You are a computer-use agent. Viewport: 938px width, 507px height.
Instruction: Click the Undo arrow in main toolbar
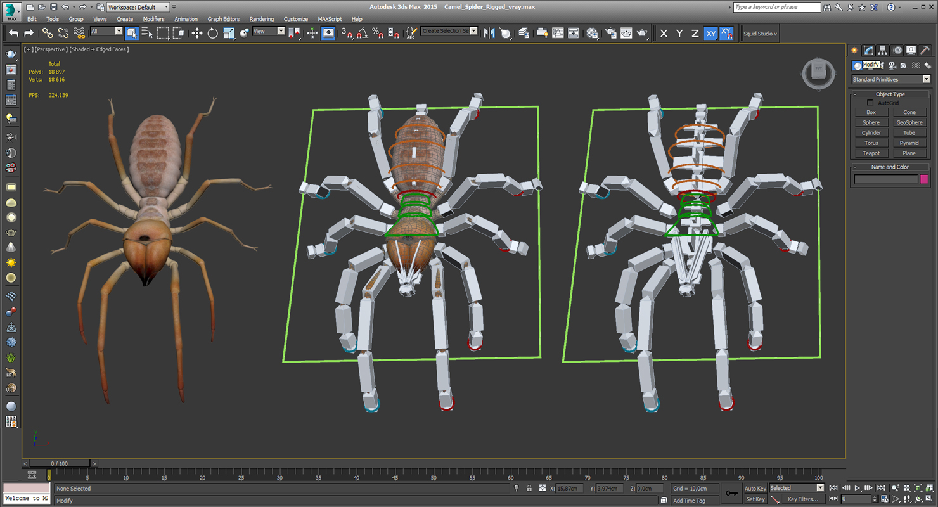tap(13, 33)
